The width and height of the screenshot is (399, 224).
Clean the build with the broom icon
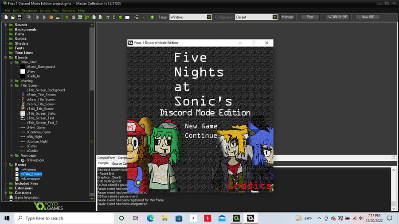[58, 17]
